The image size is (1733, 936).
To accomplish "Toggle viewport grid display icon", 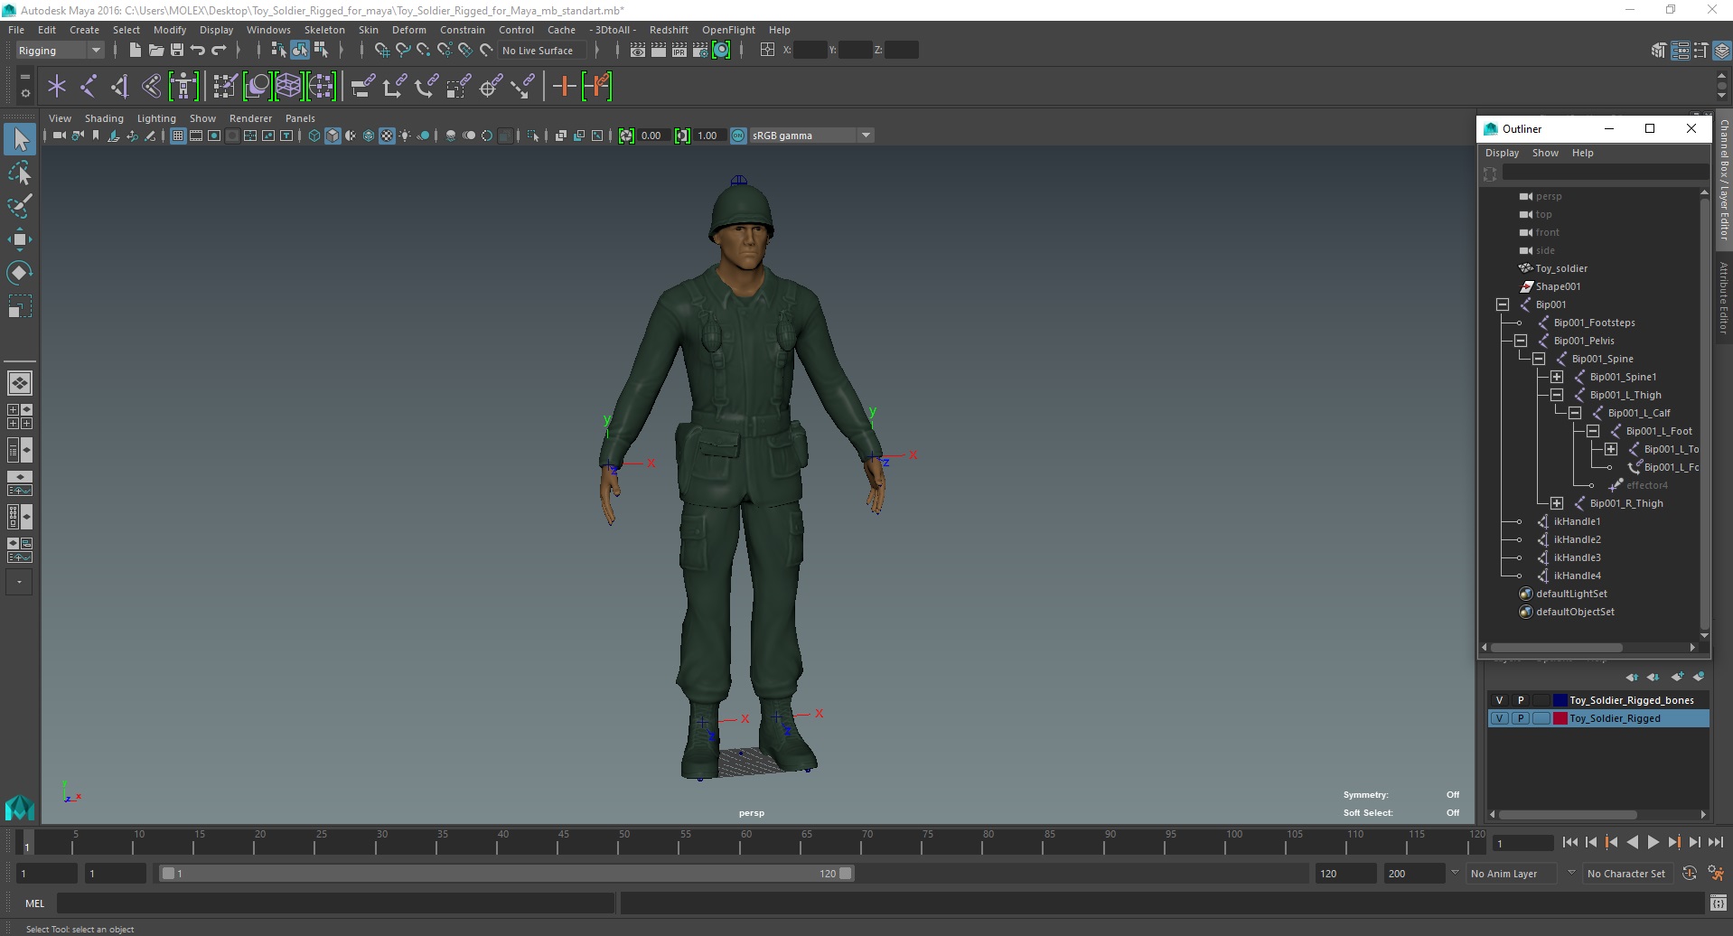I will [178, 136].
